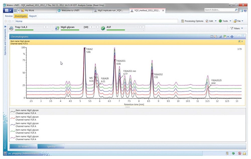Expand the Edit dropdown arrow
251x159 pixels.
pos(216,21)
